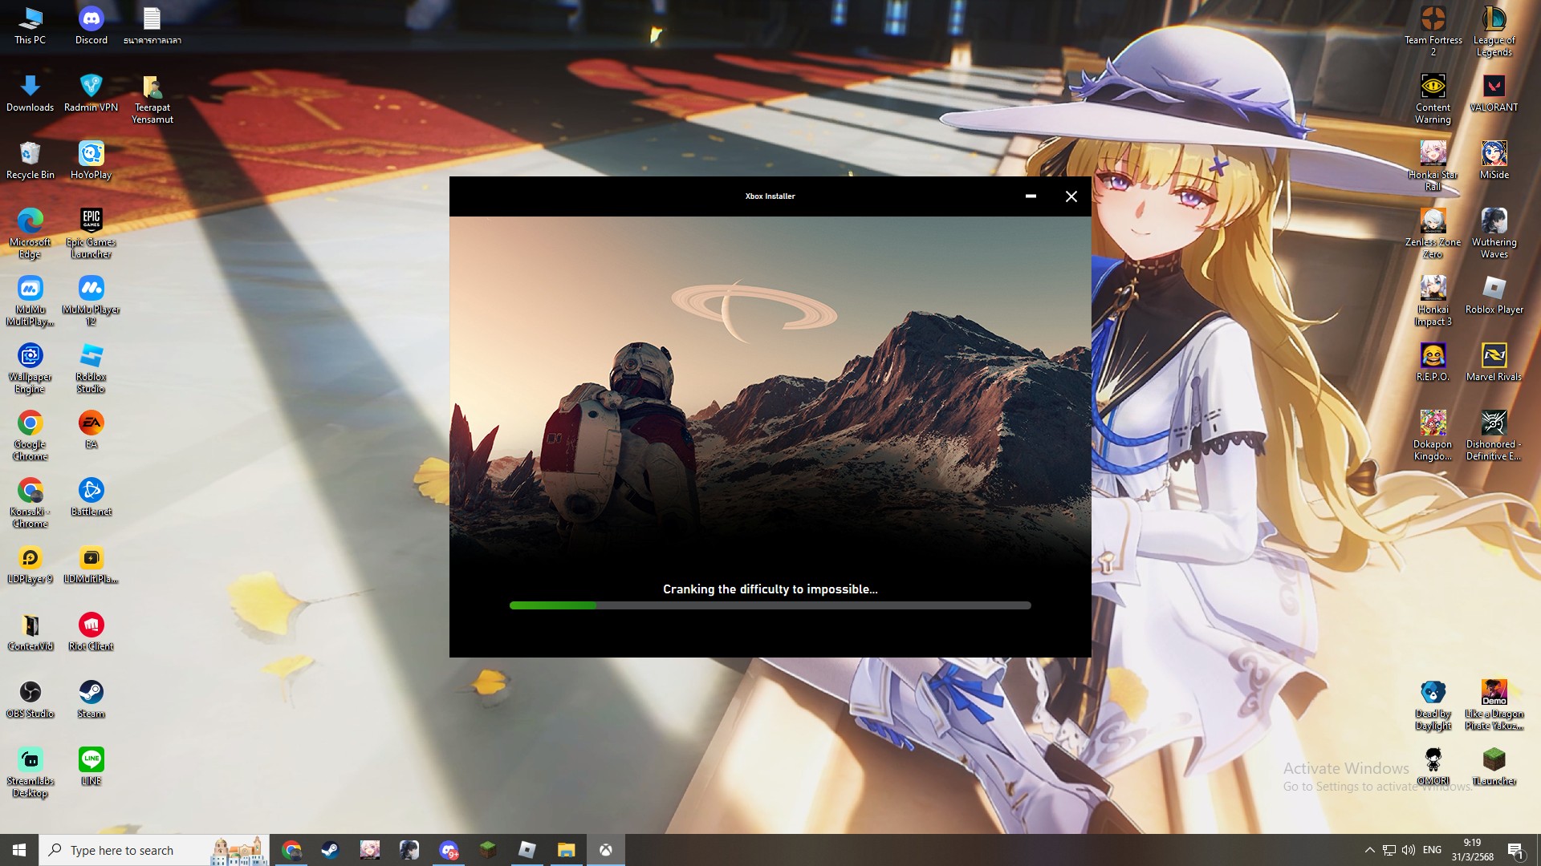Image resolution: width=1541 pixels, height=866 pixels.
Task: Launch the EA app shortcut
Action: pyautogui.click(x=91, y=430)
